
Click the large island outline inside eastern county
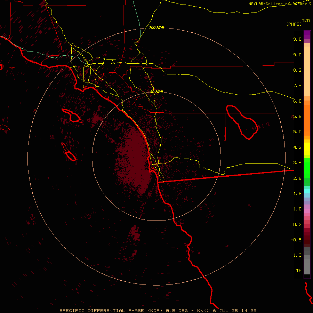242,122
